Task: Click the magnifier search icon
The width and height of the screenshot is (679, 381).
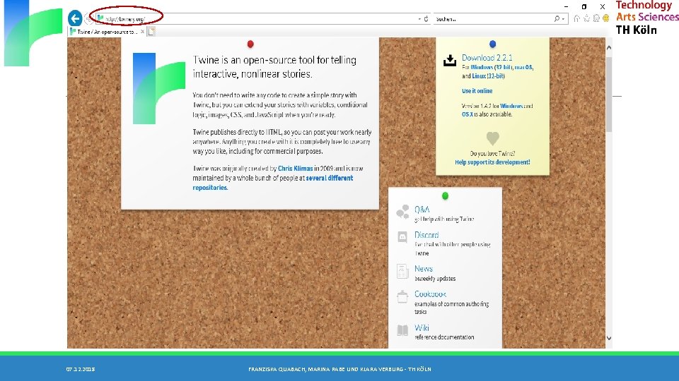Action: point(557,18)
